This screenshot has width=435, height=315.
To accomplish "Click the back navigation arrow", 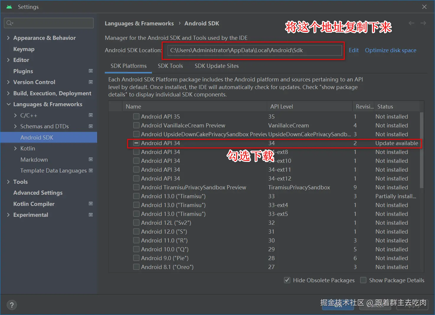I will (x=411, y=23).
